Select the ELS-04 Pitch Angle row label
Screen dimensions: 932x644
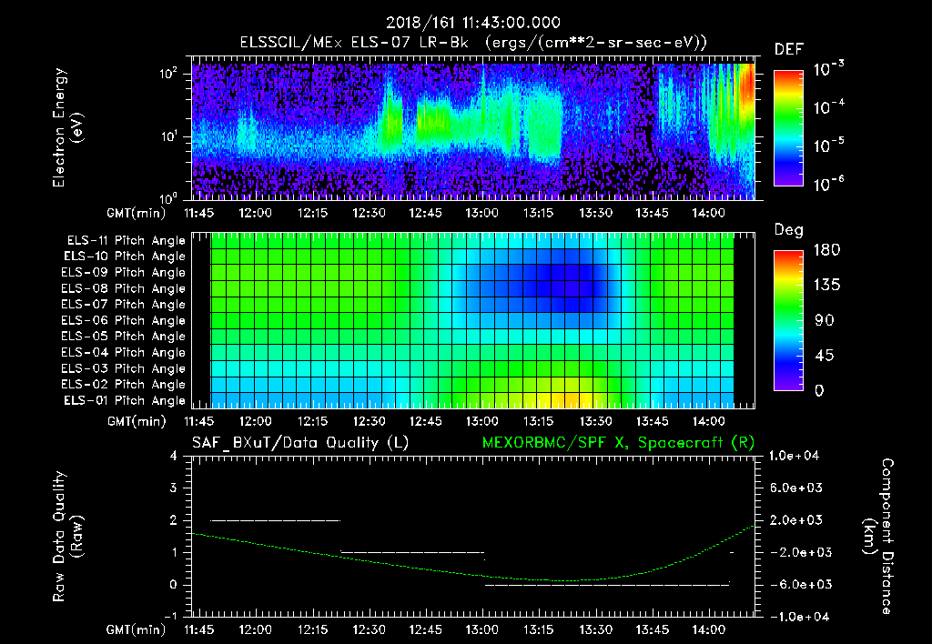tap(123, 353)
